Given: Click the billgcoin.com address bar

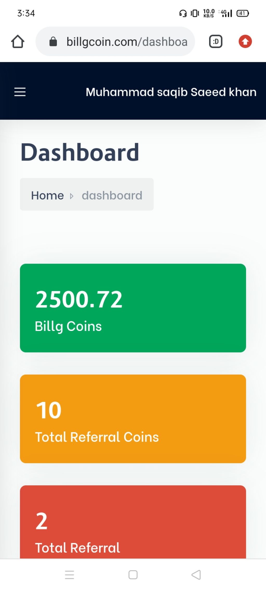Looking at the screenshot, I should click(x=115, y=42).
